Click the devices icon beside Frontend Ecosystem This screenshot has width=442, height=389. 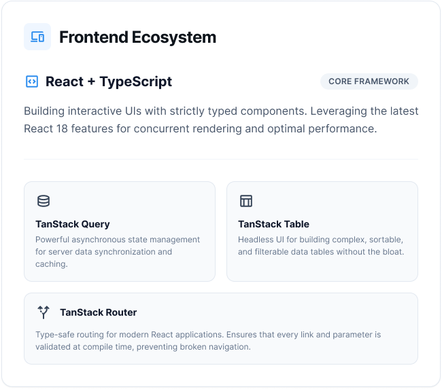37,37
